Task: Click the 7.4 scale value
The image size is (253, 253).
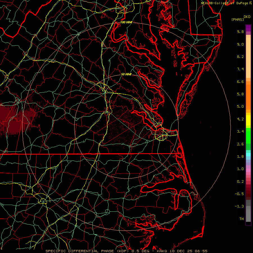Action: (240, 69)
